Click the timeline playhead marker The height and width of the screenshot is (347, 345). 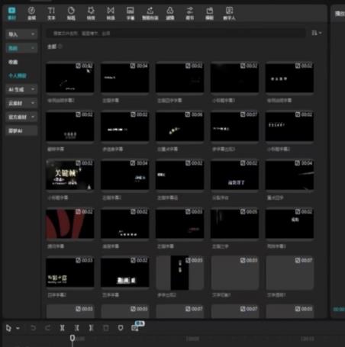[73, 338]
